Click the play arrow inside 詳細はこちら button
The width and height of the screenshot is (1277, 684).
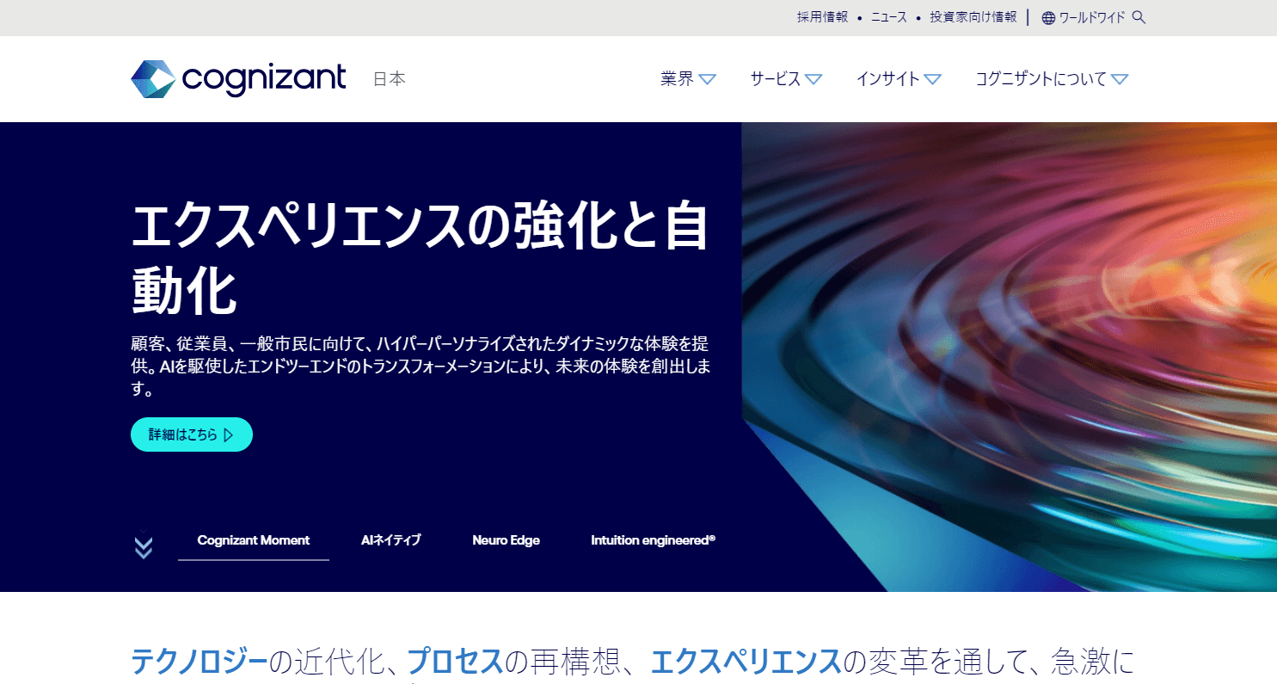[x=228, y=434]
